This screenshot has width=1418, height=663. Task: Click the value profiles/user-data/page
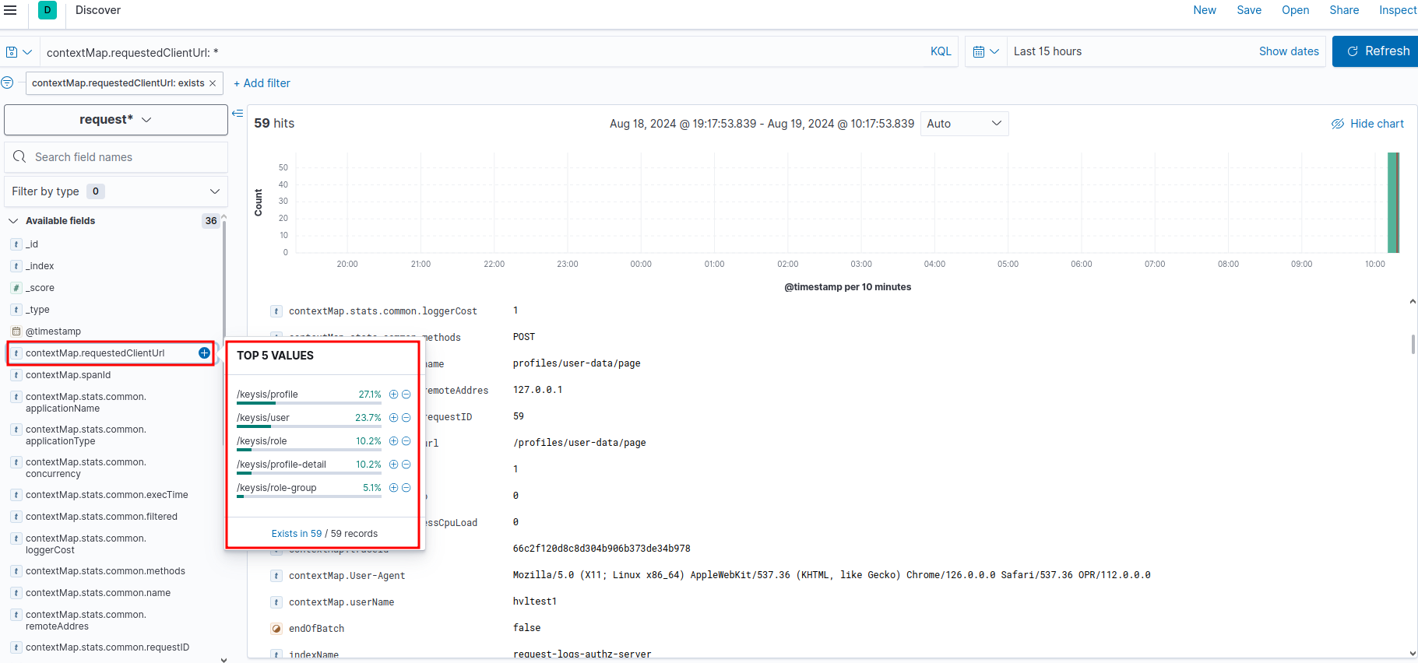click(576, 363)
